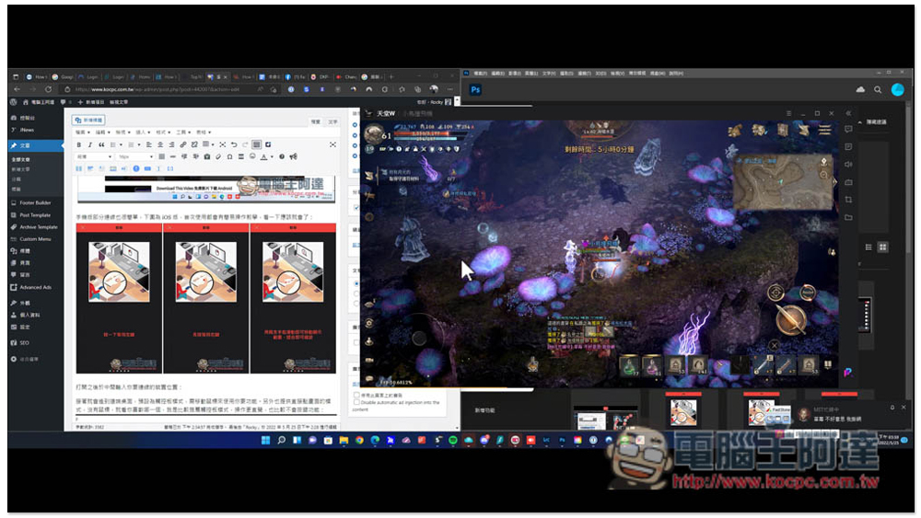Viewport: 921px width, 518px height.
Task: Open the font size dropdown in editor
Action: (135, 156)
